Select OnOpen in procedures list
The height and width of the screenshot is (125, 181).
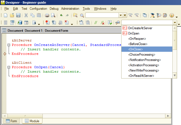(x=147, y=33)
